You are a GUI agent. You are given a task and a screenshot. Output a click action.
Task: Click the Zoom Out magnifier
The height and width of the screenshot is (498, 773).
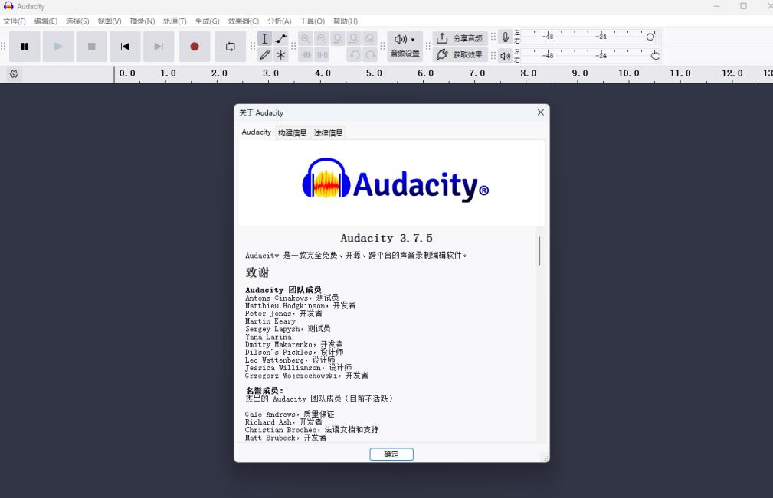pyautogui.click(x=322, y=38)
